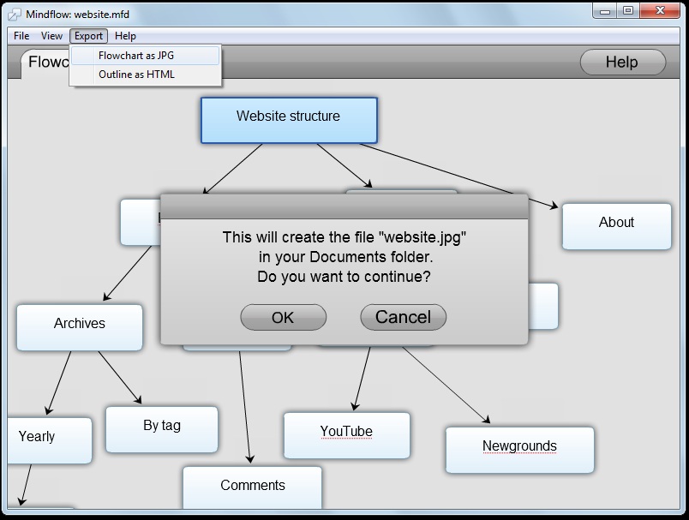Select the About node
The height and width of the screenshot is (520, 689).
tap(616, 226)
